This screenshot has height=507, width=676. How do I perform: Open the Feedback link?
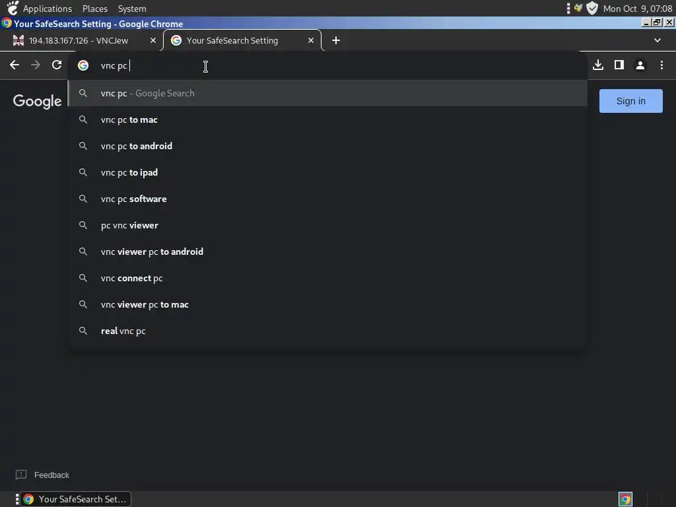(x=51, y=475)
